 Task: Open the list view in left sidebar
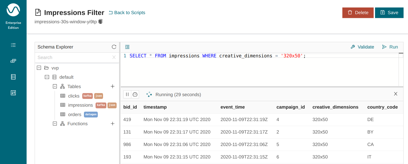pos(13,45)
